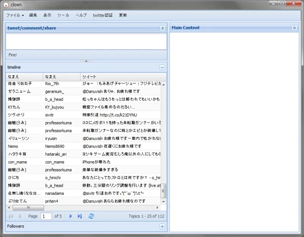304x237 pixels.
Task: Expand the Followers panel
Action: pyautogui.click(x=162, y=226)
